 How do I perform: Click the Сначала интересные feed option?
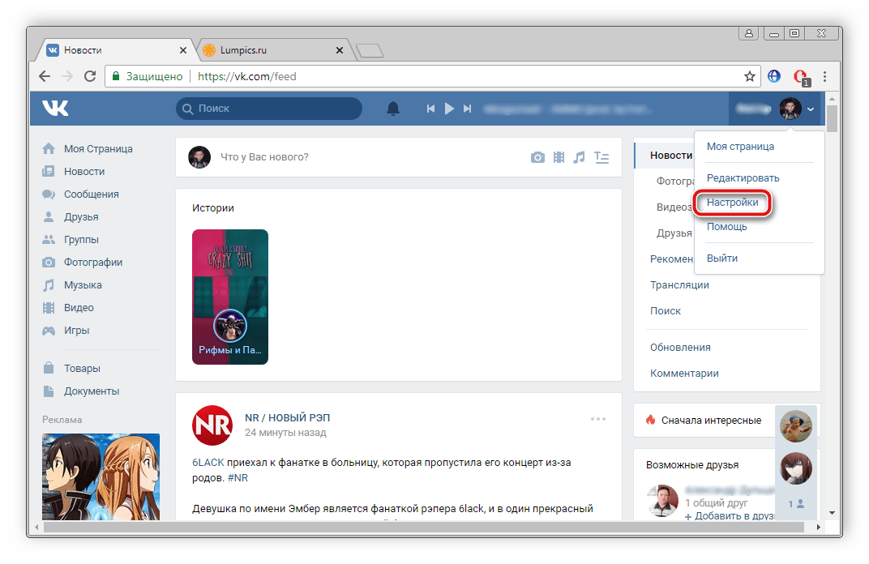coord(710,420)
